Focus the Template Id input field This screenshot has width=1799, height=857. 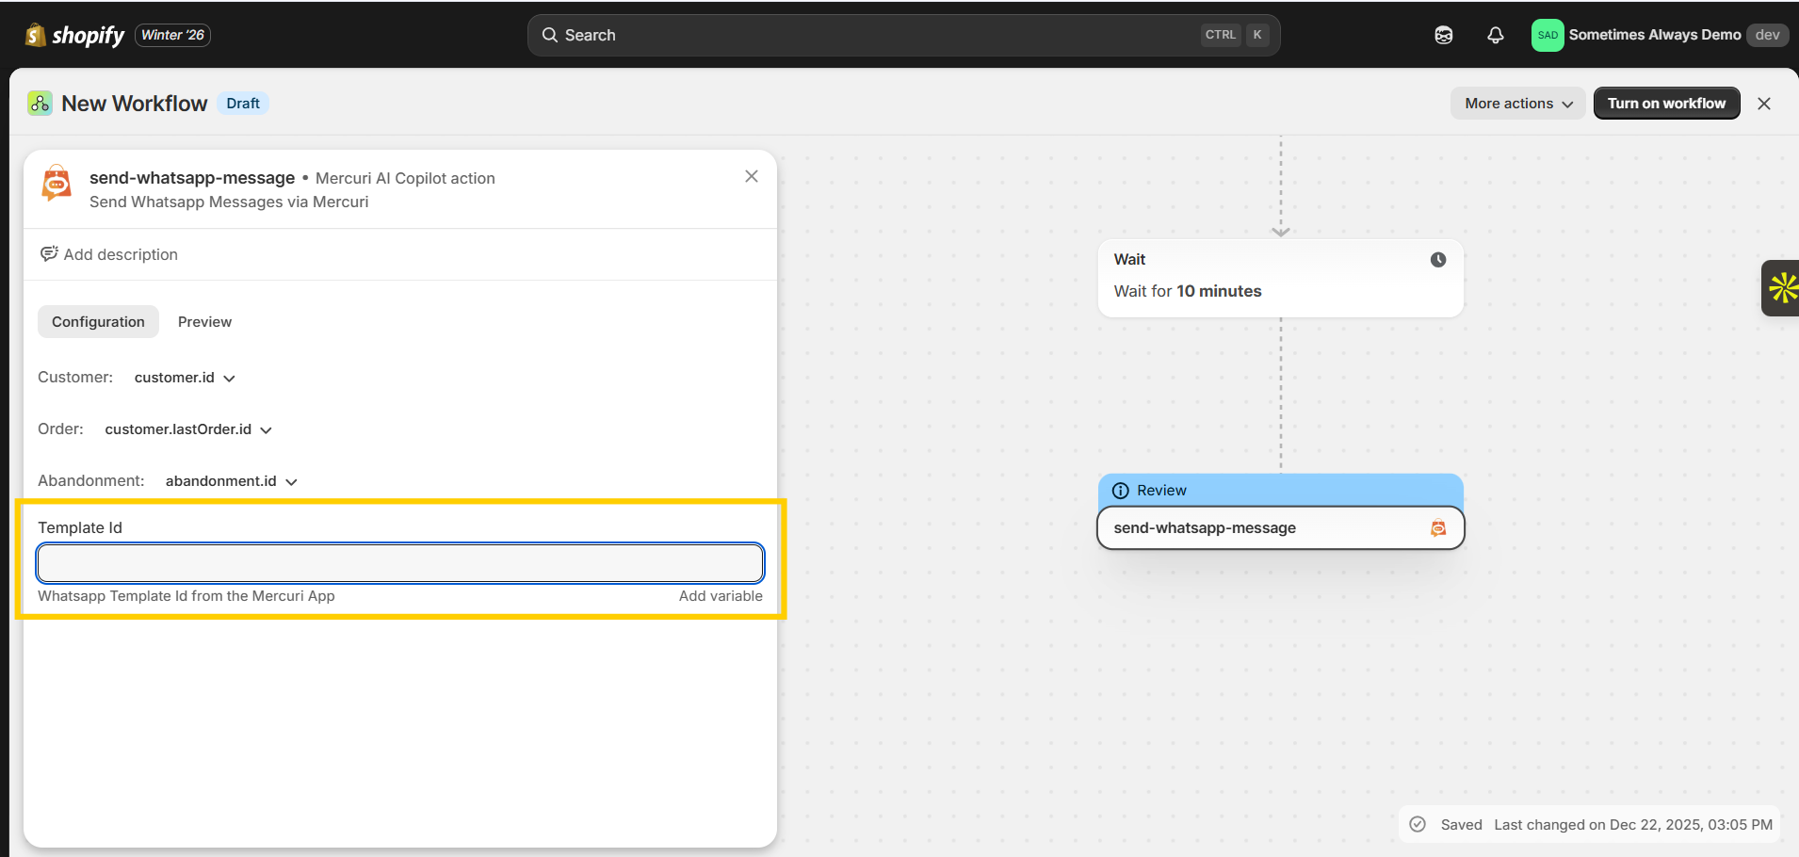tap(399, 563)
